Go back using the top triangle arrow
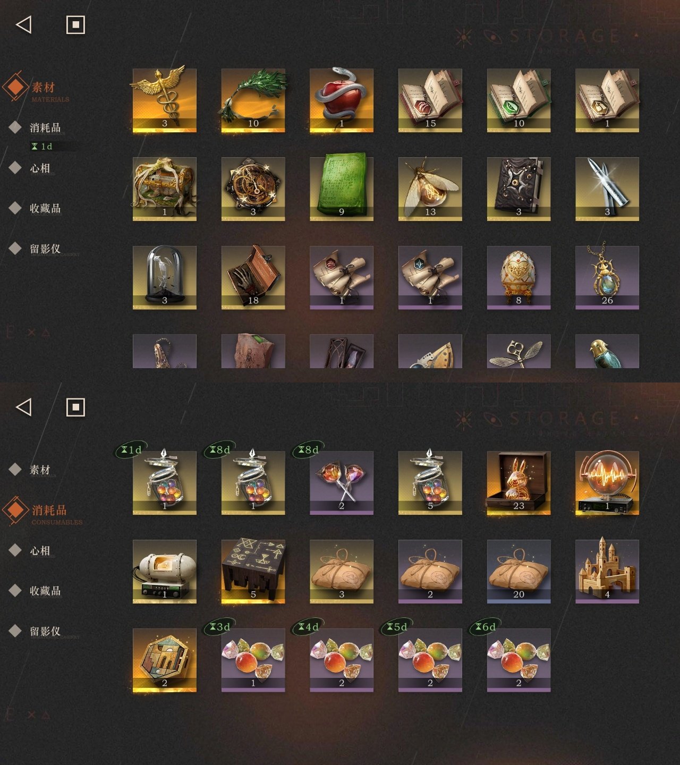This screenshot has height=765, width=680. 24,24
